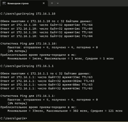Click the reply line showing время=302мс
128x122 pixels.
(x=47, y=81)
